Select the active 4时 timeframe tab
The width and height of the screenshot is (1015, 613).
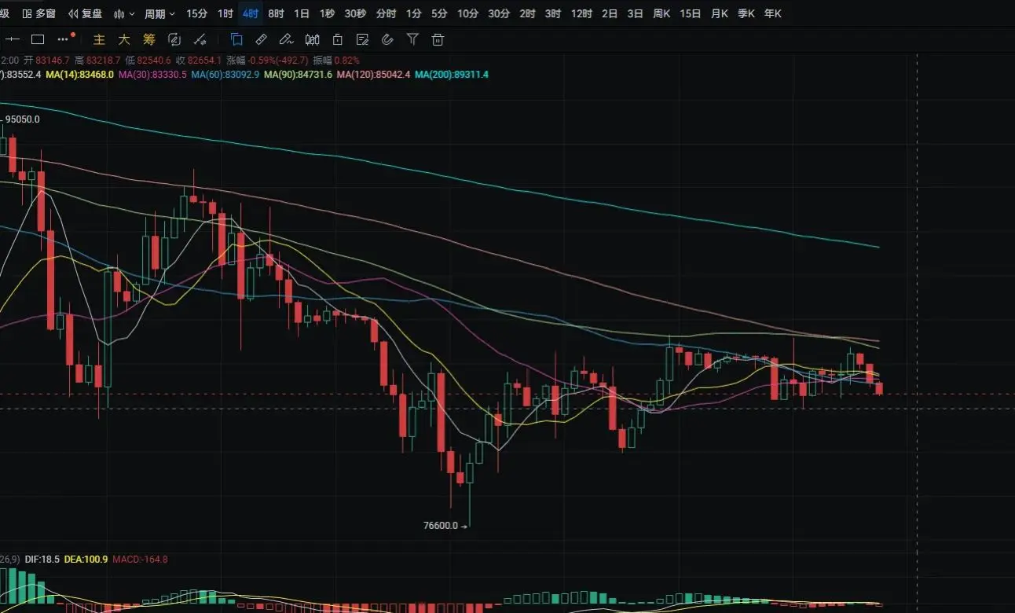point(251,14)
